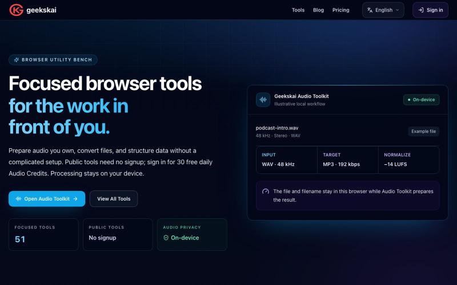Click the arrow icon on Open Audio Toolkit

(75, 198)
